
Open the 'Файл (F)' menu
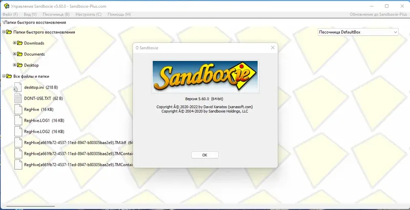tap(10, 15)
